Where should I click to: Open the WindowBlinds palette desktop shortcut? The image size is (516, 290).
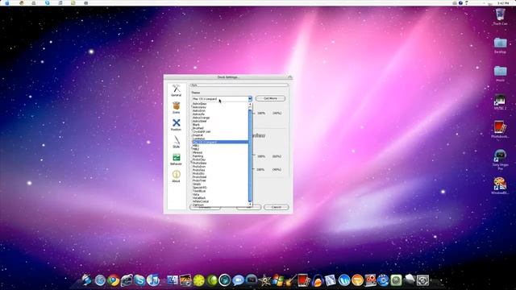[x=500, y=186]
